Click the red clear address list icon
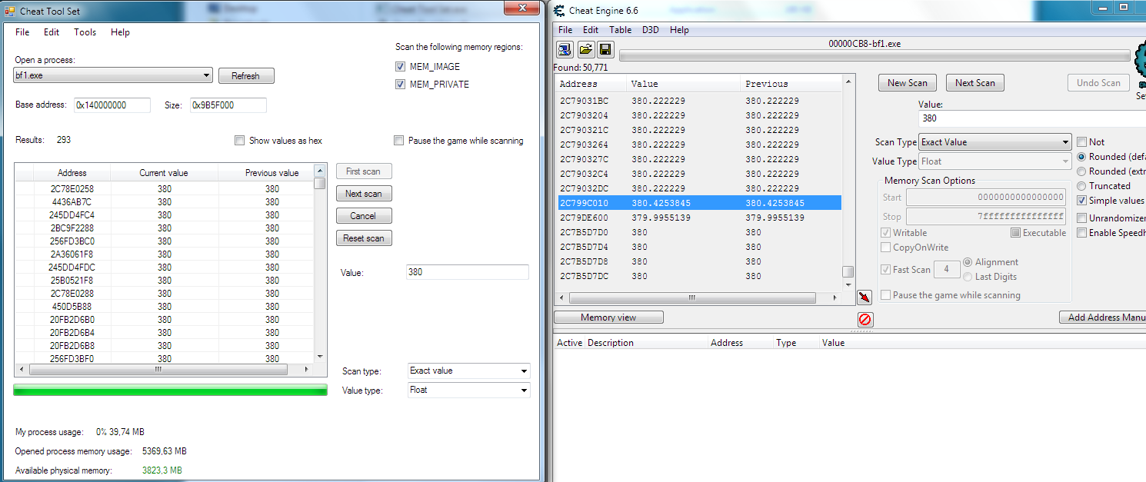This screenshot has width=1146, height=482. coord(864,319)
